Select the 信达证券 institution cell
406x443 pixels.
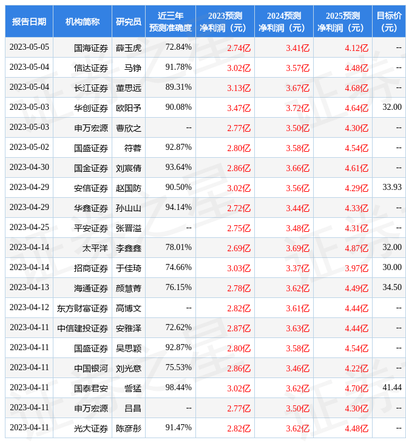pos(82,67)
